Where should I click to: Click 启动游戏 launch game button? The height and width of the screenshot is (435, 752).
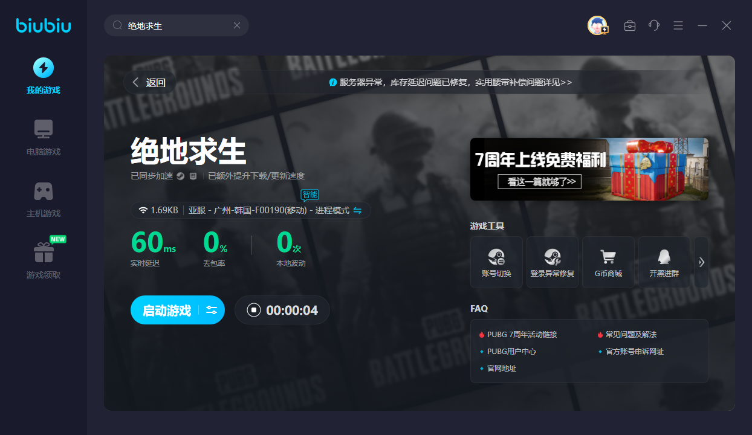pyautogui.click(x=166, y=311)
